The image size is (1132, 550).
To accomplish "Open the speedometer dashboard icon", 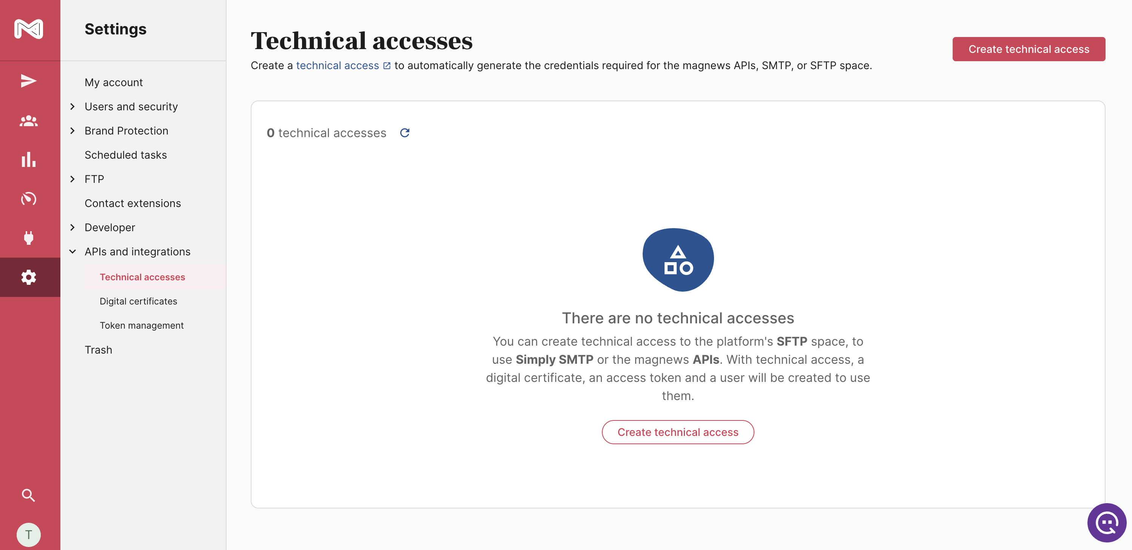I will (x=29, y=199).
